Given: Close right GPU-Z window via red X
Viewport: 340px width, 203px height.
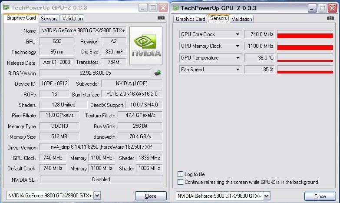Looking at the screenshot, I should (x=332, y=8).
